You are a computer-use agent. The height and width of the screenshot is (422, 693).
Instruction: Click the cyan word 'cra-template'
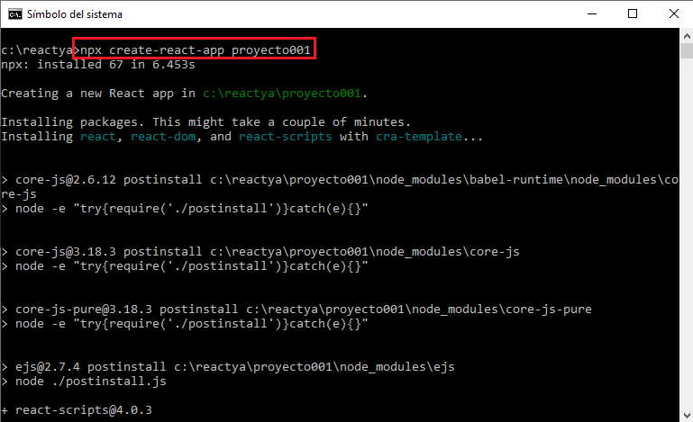[418, 137]
